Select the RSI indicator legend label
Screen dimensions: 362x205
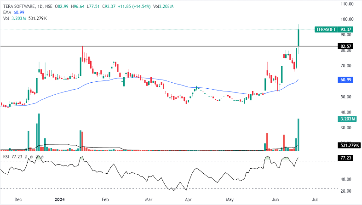(x=6, y=157)
